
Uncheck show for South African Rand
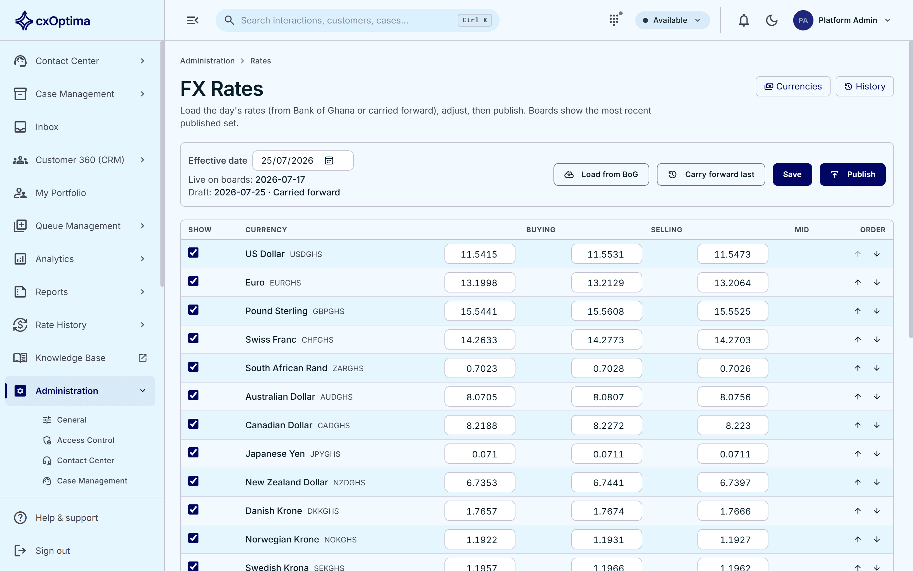click(193, 367)
